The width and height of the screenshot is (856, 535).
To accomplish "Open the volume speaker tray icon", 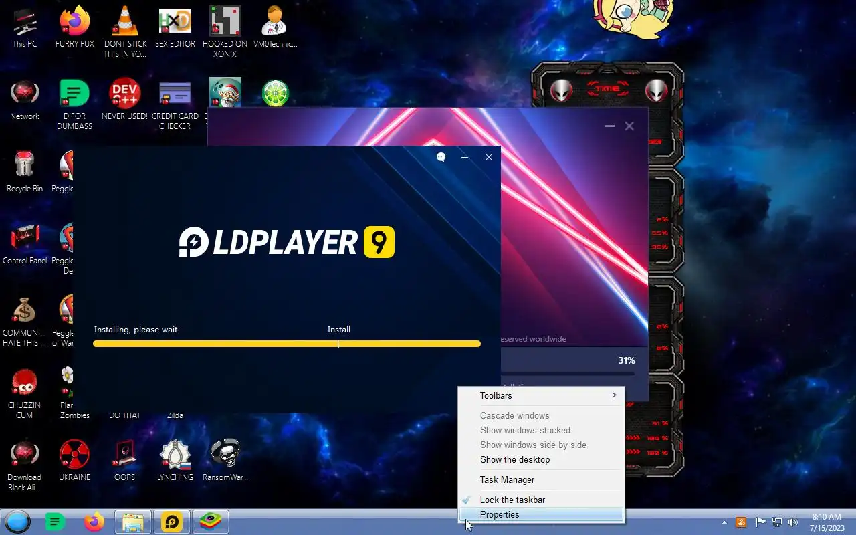I will pyautogui.click(x=793, y=522).
